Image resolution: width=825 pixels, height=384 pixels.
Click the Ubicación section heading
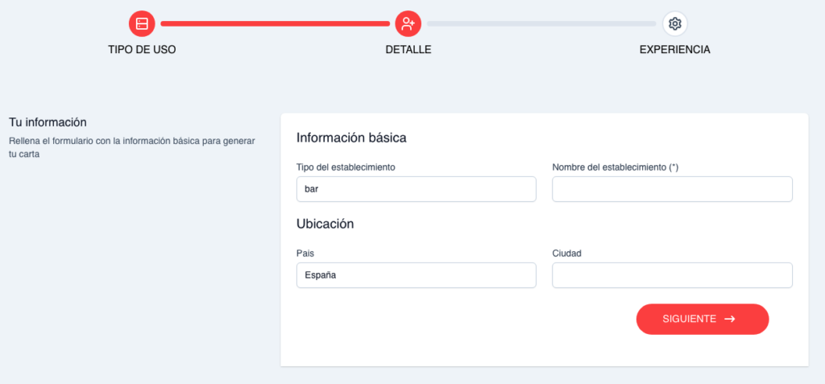(x=325, y=224)
